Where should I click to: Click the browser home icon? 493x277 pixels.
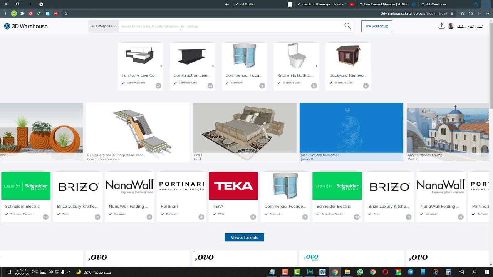coord(463,13)
